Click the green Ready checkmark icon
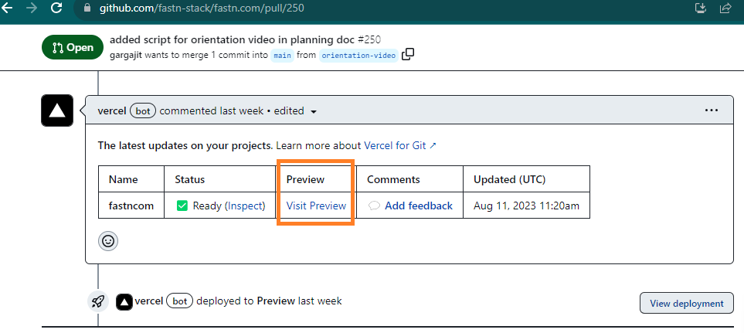 pos(182,206)
